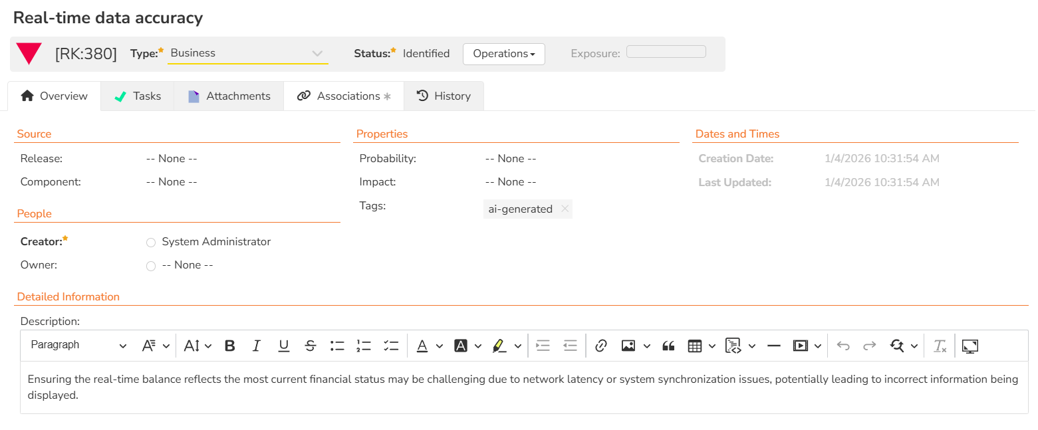Viewport: 1038px width, 430px height.
Task: Apply italic formatting to description text
Action: pyautogui.click(x=257, y=346)
